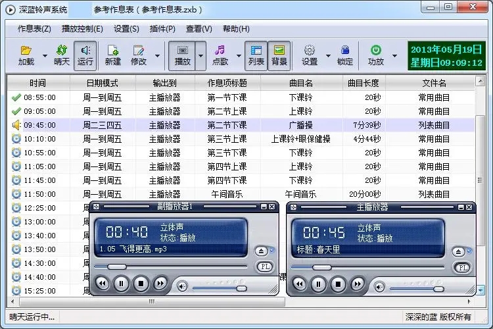Open the 设置(S) menu

(126, 29)
